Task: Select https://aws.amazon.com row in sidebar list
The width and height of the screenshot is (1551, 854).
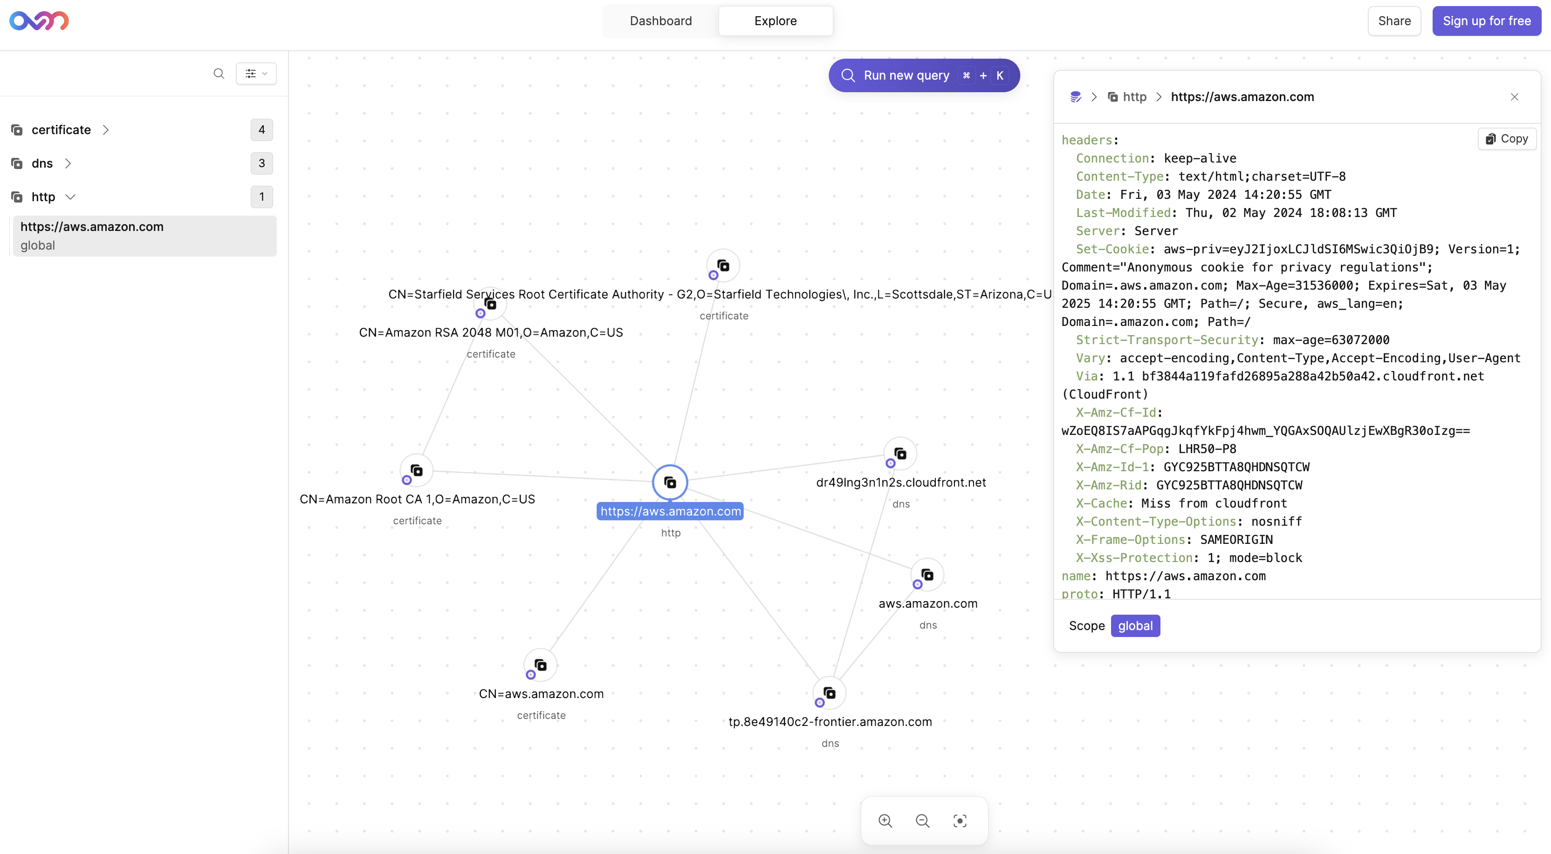Action: tap(144, 236)
